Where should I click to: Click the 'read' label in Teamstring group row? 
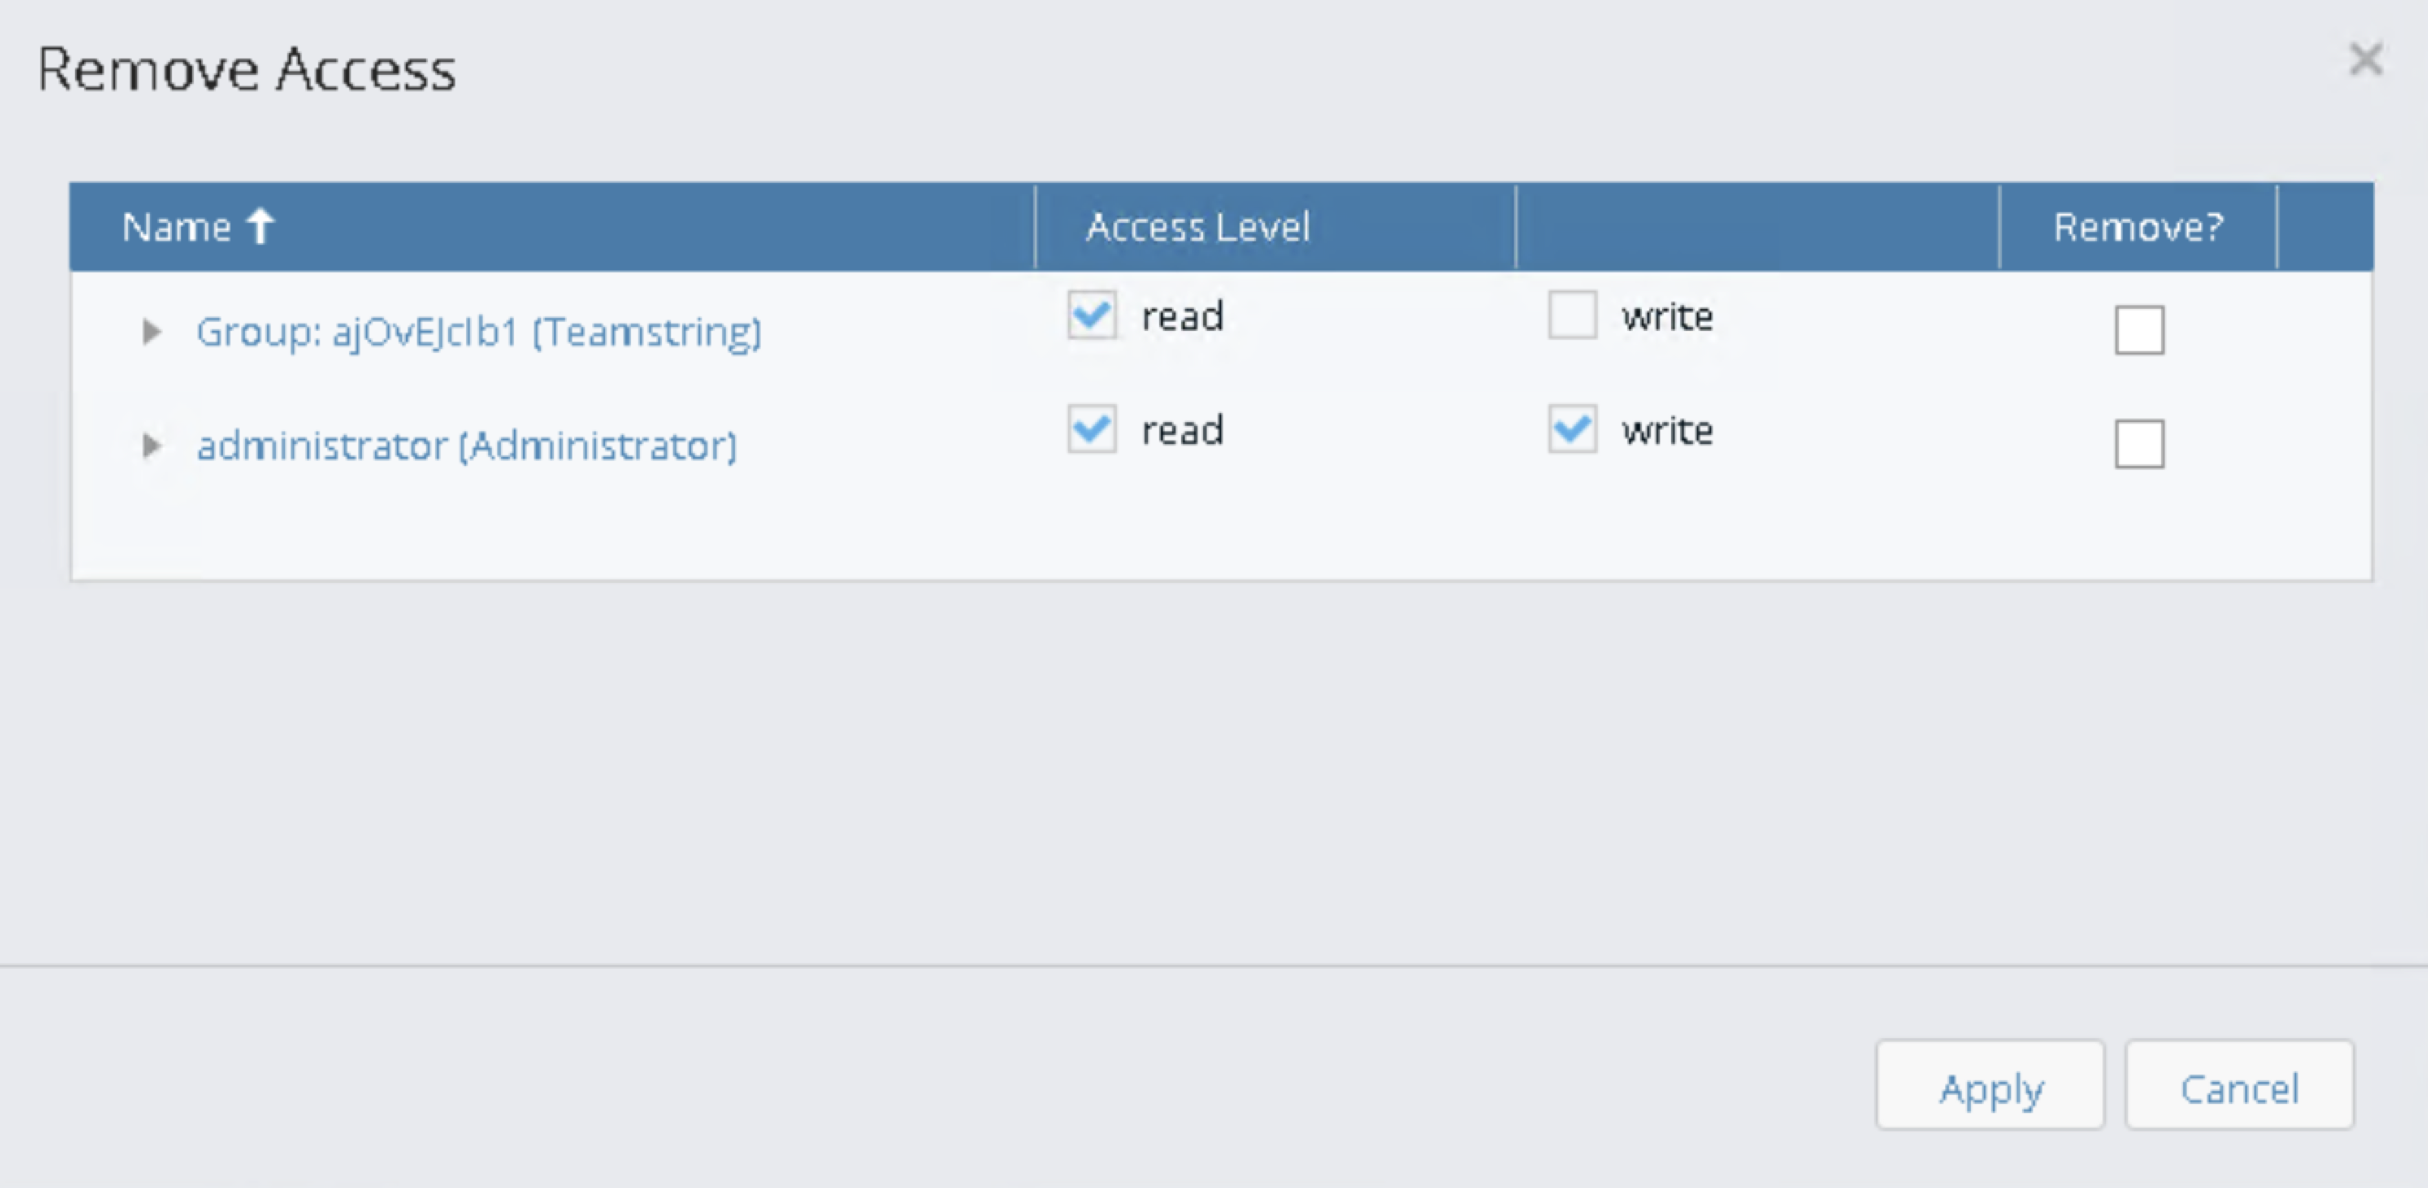click(x=1182, y=316)
